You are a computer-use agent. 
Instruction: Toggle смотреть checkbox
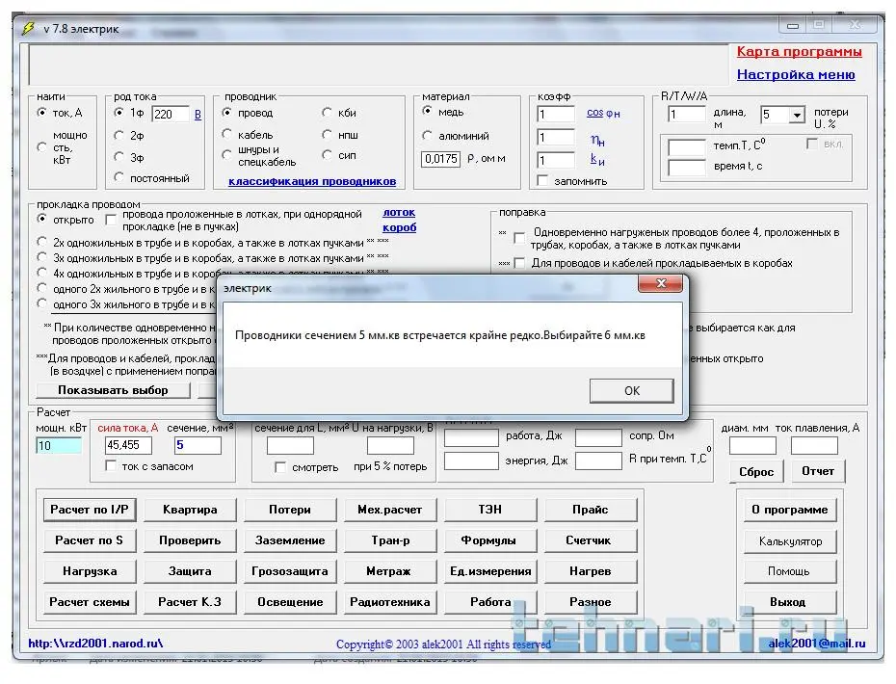tap(280, 467)
